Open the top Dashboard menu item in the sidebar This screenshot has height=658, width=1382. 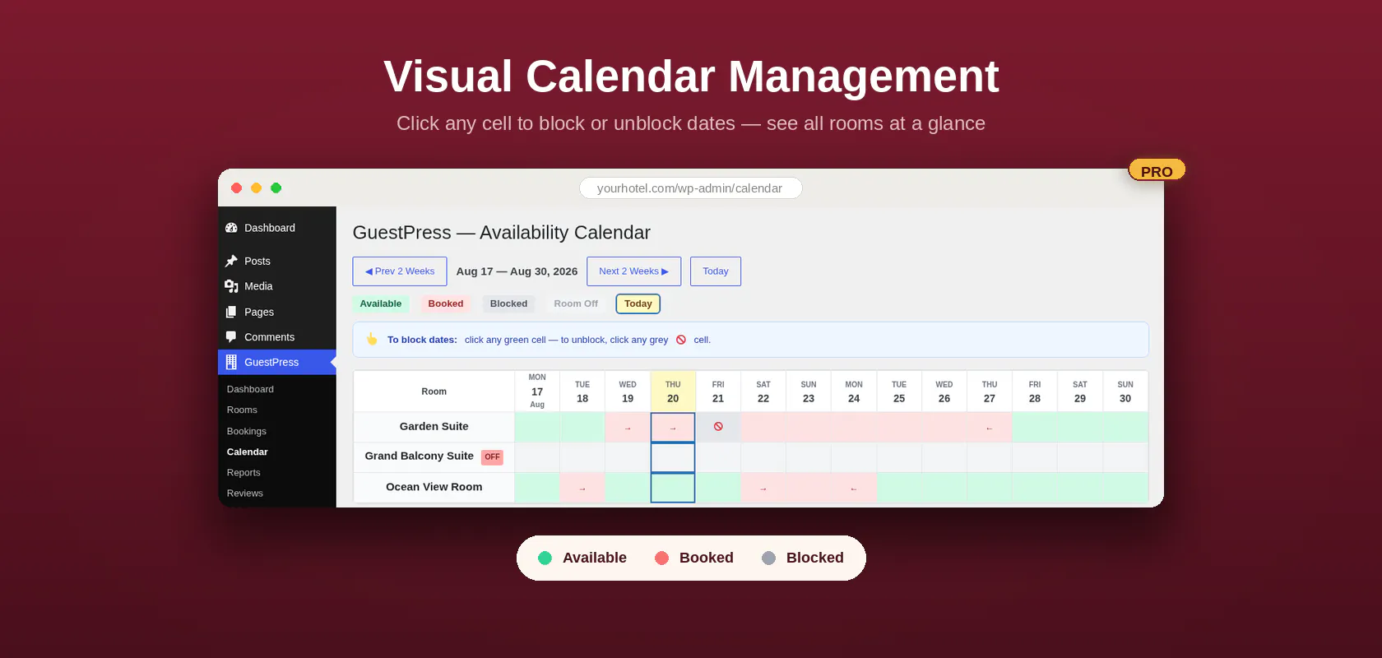coord(277,228)
